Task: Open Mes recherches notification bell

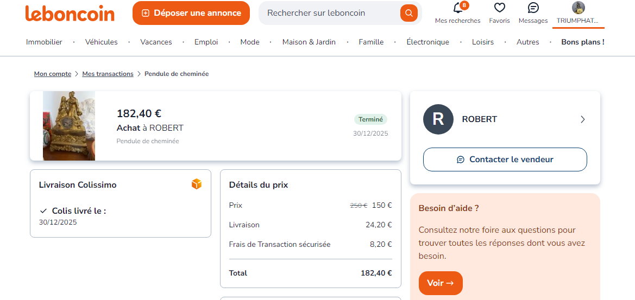Action: pyautogui.click(x=457, y=8)
